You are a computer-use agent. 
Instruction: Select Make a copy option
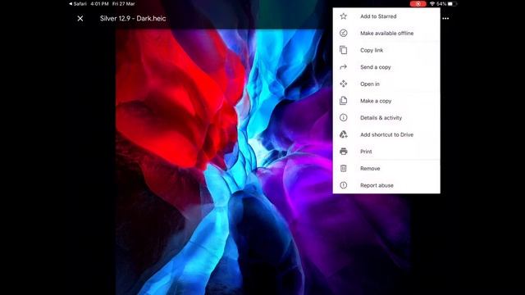[386, 101]
